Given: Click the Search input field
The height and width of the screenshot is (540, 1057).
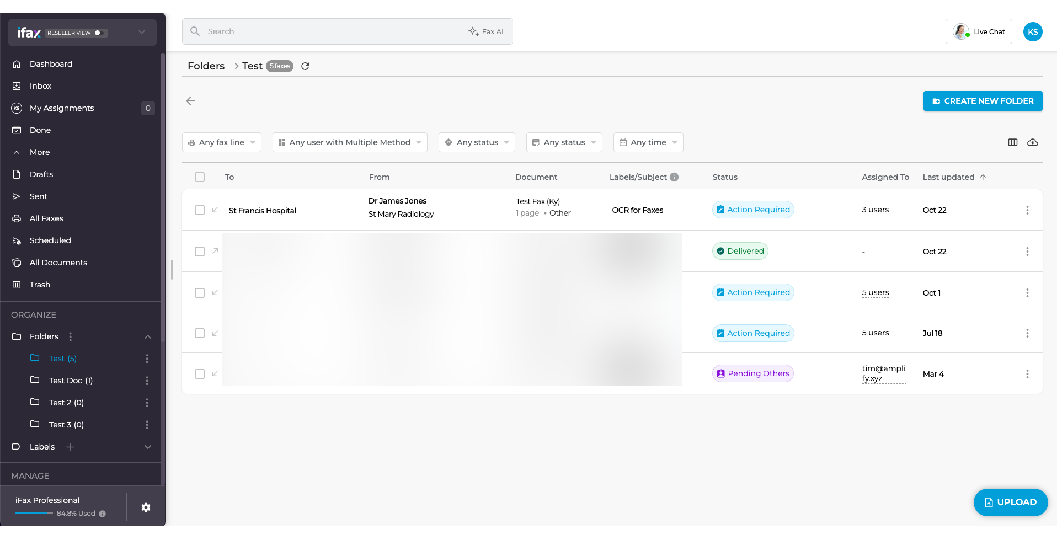Looking at the screenshot, I should [x=331, y=31].
